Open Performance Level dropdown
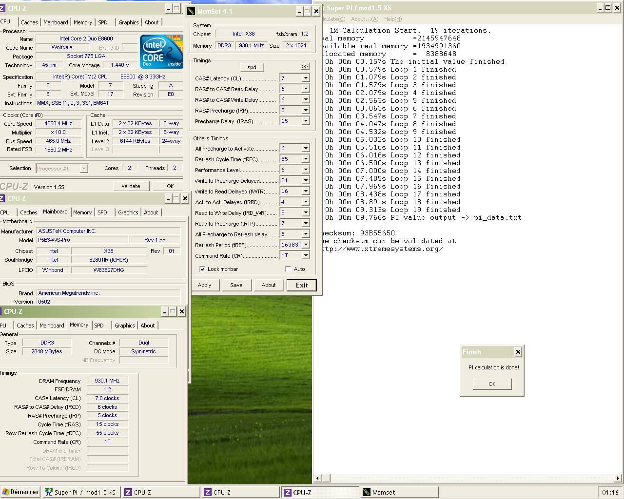624x499 pixels. pyautogui.click(x=306, y=170)
